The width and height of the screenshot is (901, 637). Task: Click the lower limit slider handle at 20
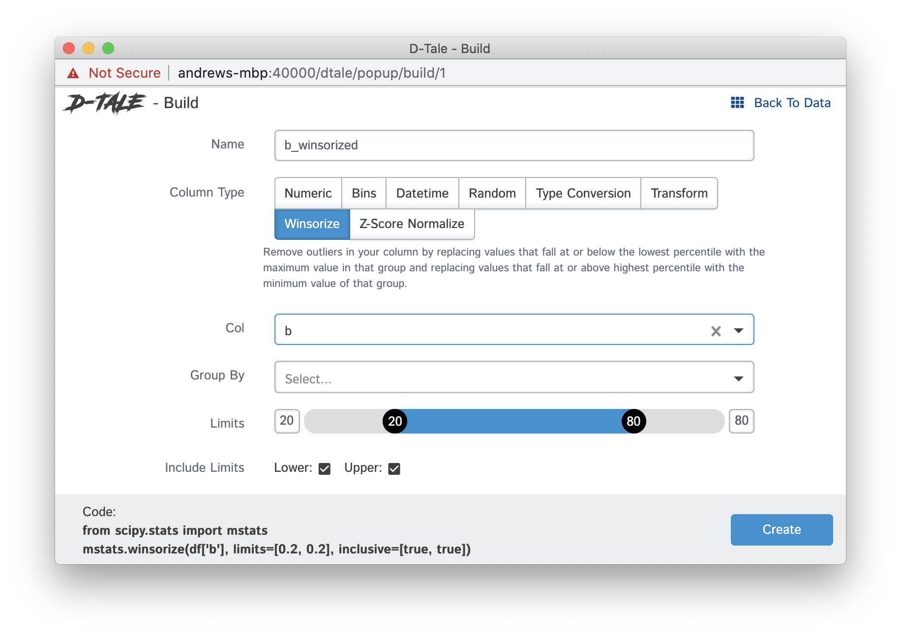395,421
